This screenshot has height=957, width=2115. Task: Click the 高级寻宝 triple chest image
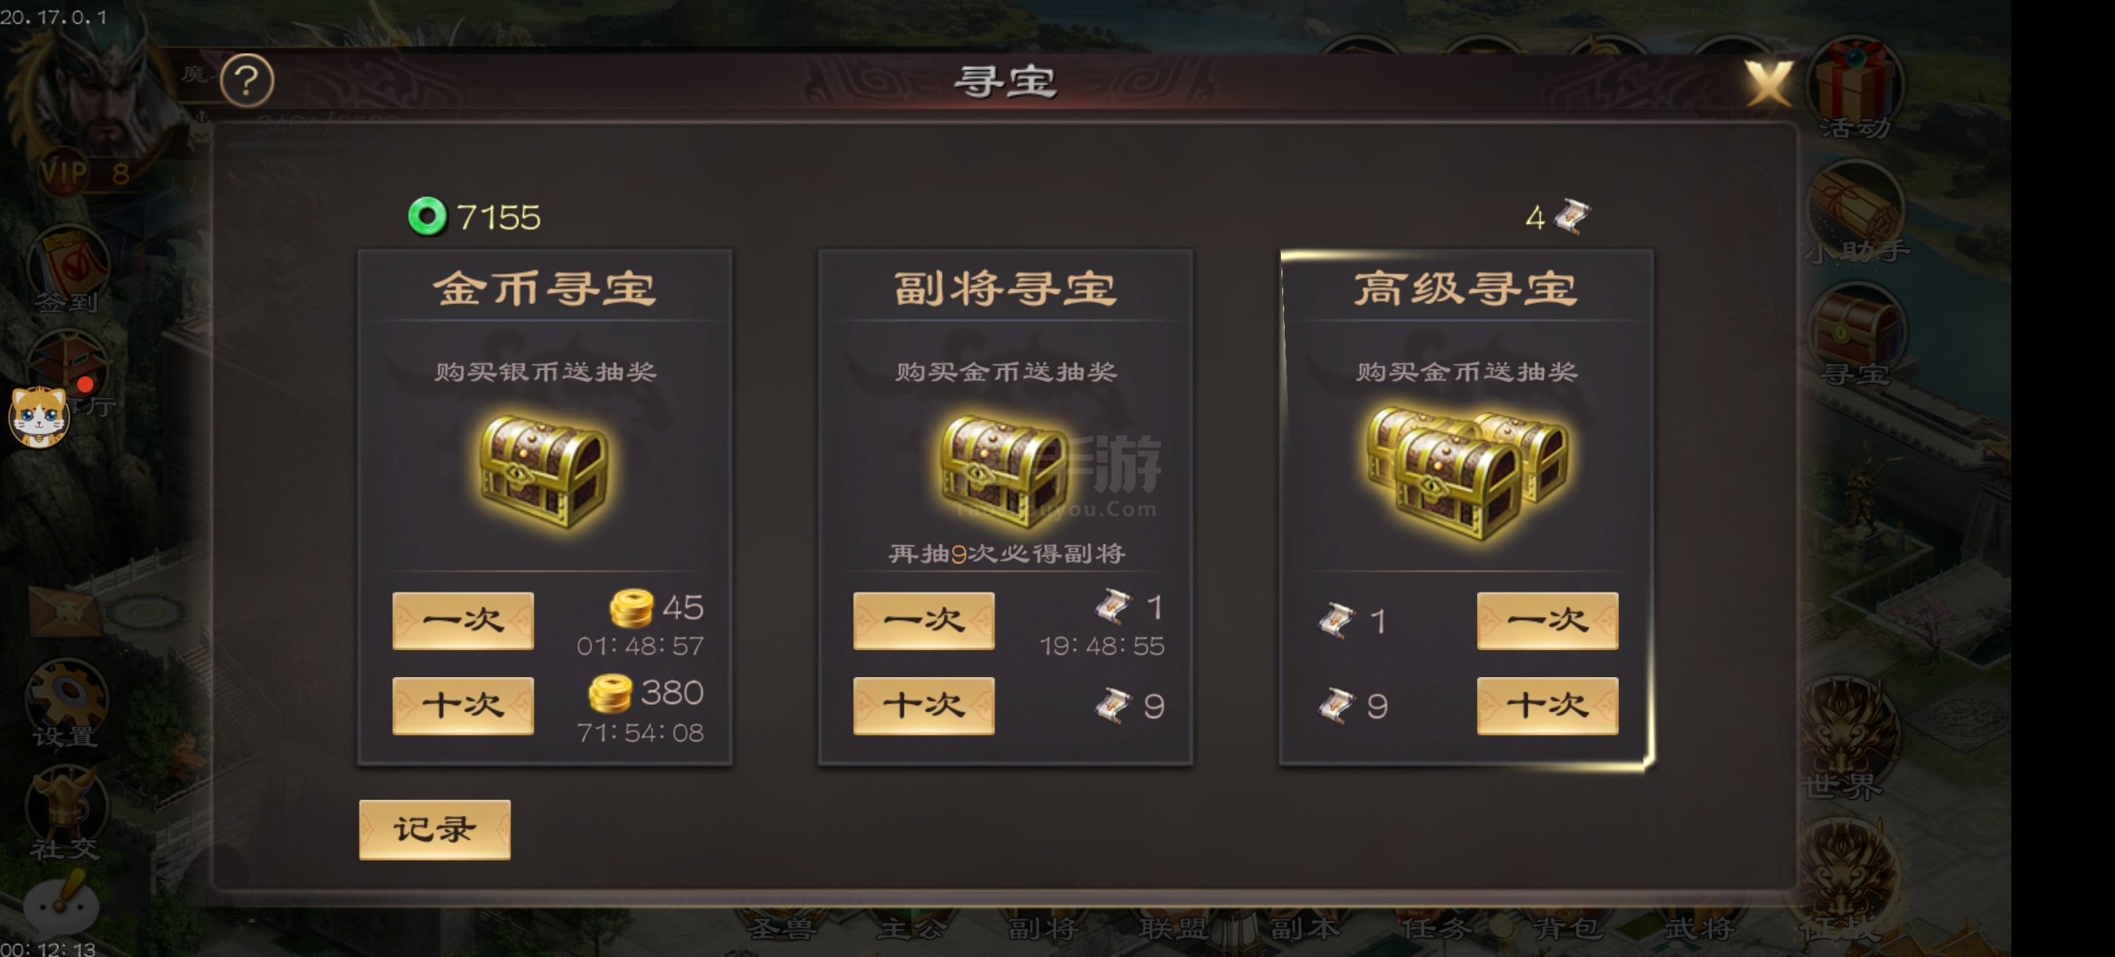(x=1467, y=473)
